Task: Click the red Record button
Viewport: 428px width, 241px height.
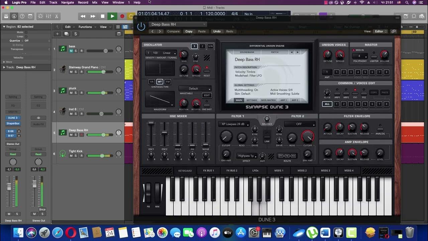Action: click(122, 16)
